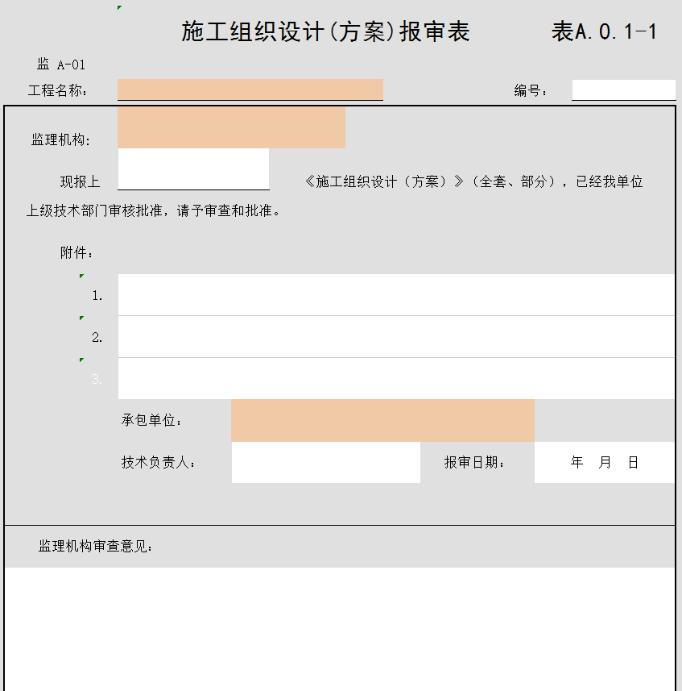Select the label 承包单位:
Image resolution: width=682 pixels, height=691 pixels.
[151, 420]
